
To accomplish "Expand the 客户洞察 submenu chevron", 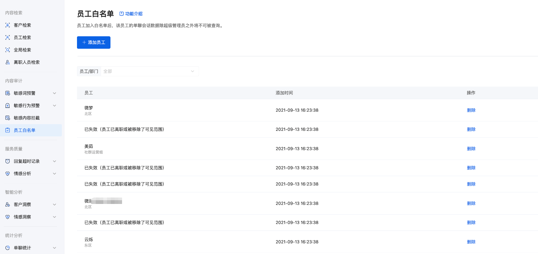I will pyautogui.click(x=54, y=205).
